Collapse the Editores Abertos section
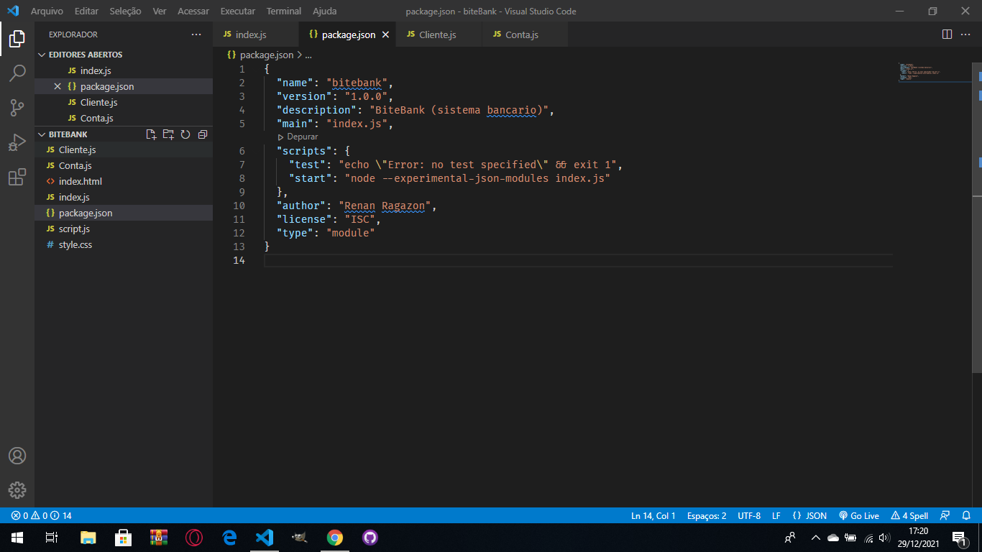 [x=124, y=55]
